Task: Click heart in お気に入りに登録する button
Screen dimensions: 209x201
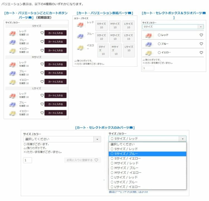Action: point(96,160)
